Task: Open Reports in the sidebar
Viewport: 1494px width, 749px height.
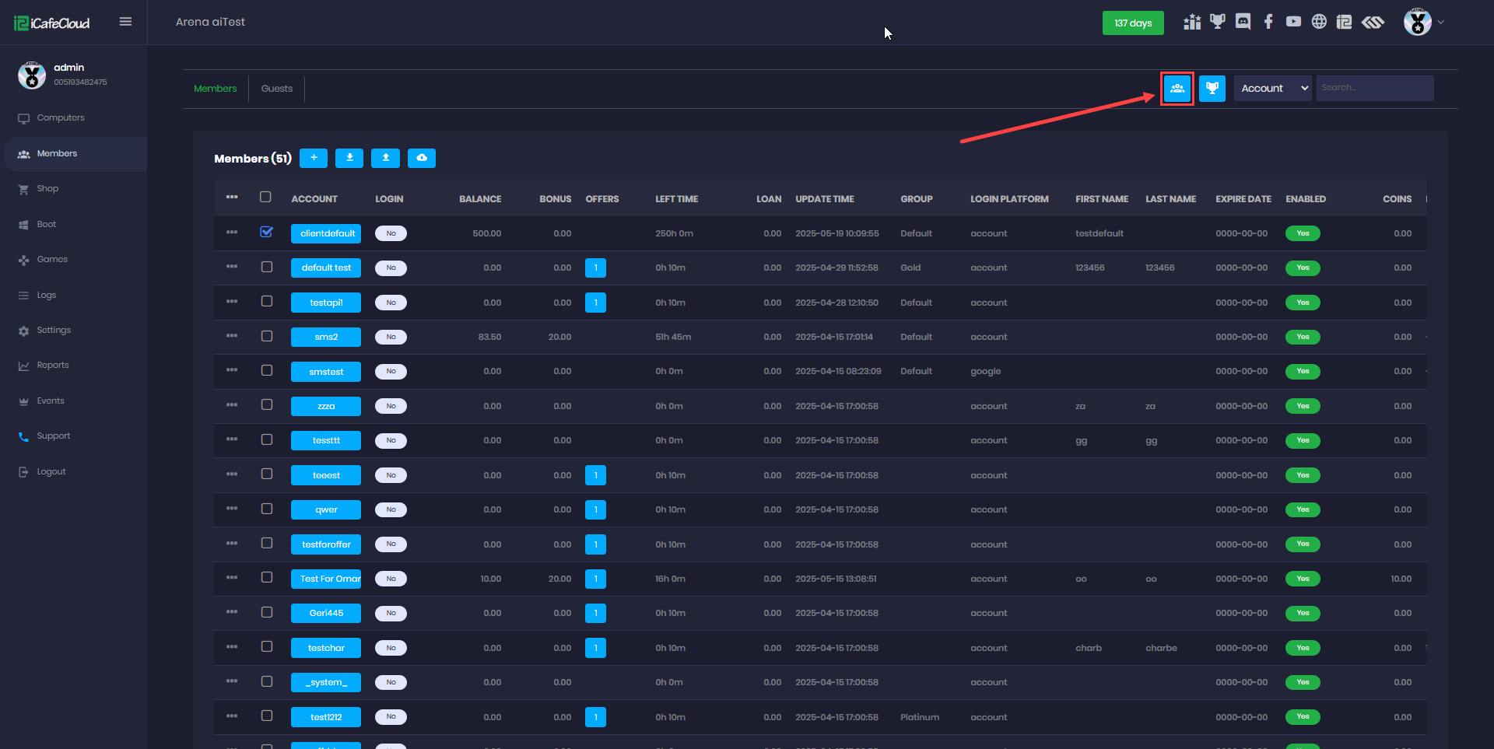Action: 53,366
